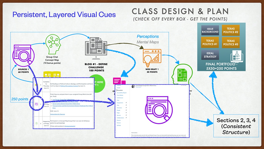The height and width of the screenshot is (149, 264).
Task: Click the large purple magnifier in discussion screenshot
Action: pyautogui.click(x=159, y=110)
